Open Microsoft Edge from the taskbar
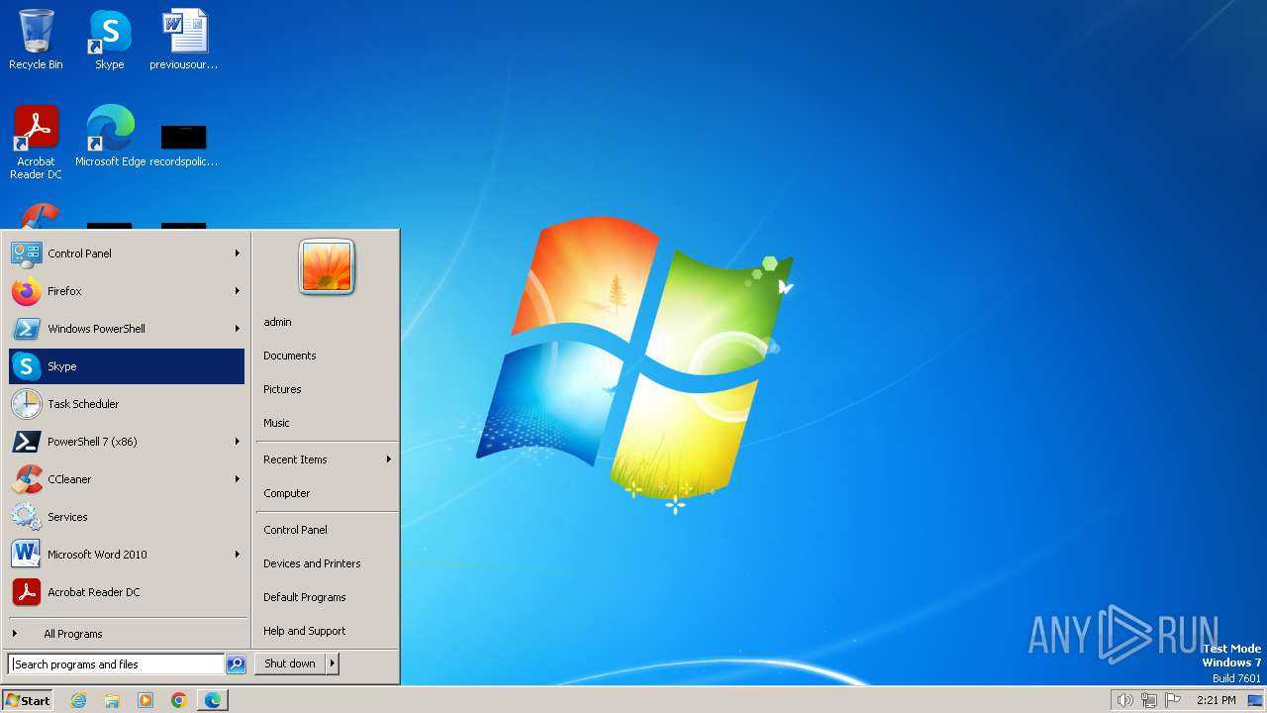1267x713 pixels. (x=213, y=700)
